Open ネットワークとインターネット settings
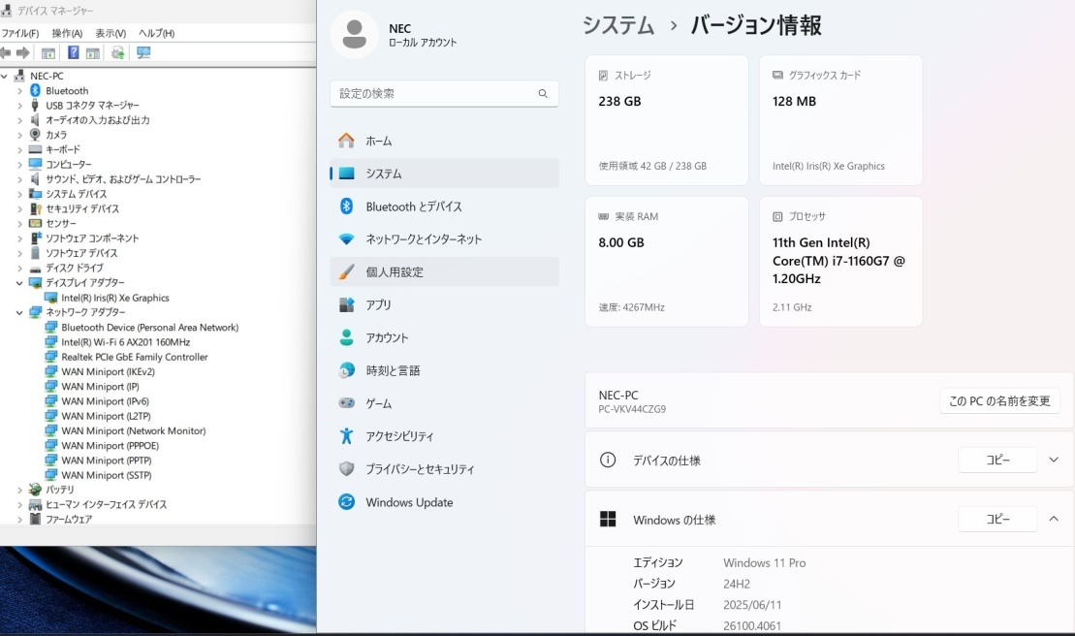Image resolution: width=1075 pixels, height=636 pixels. (x=444, y=239)
